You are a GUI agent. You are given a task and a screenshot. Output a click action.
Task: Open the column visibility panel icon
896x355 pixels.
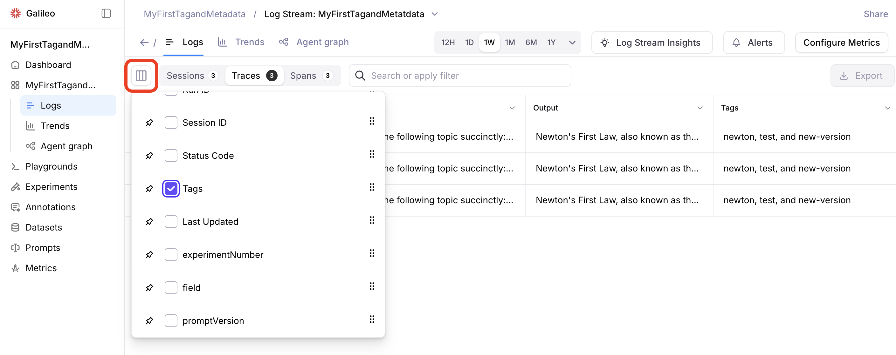coord(141,75)
